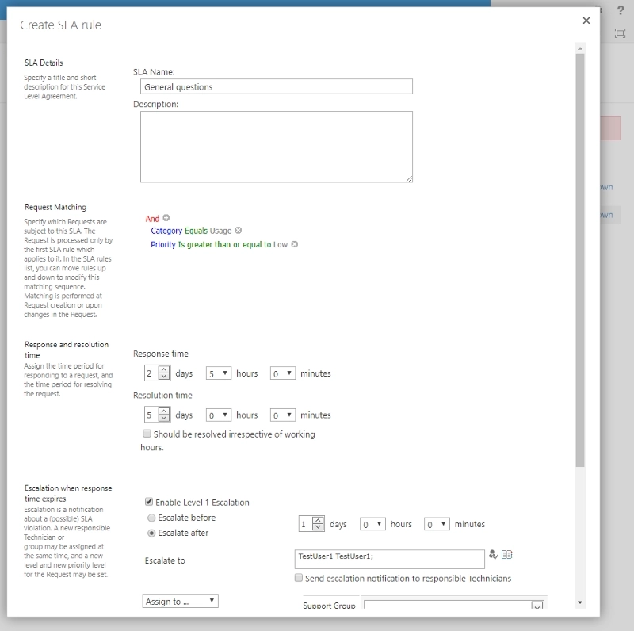Click the escalation days value field

306,524
